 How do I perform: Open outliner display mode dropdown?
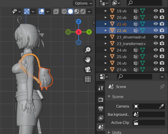tap(104, 3)
